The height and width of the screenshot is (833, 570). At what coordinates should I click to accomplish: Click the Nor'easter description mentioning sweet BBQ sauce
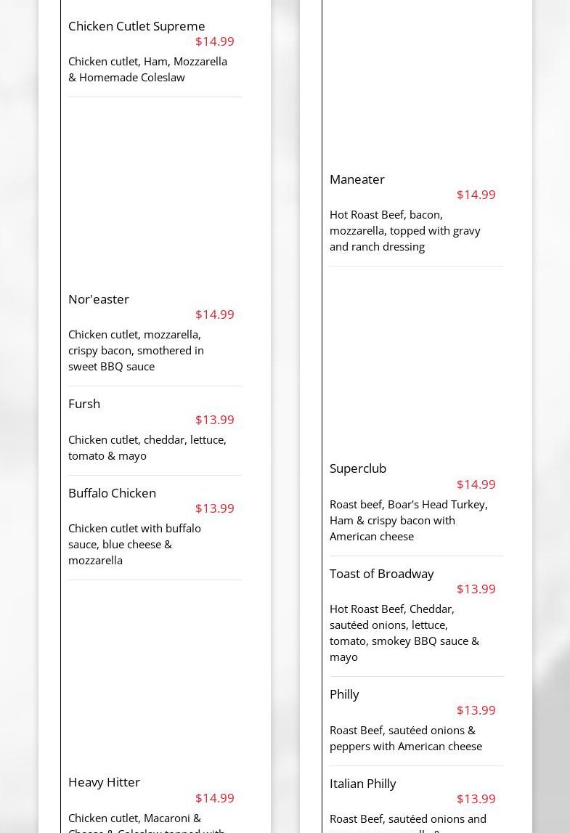tap(136, 350)
